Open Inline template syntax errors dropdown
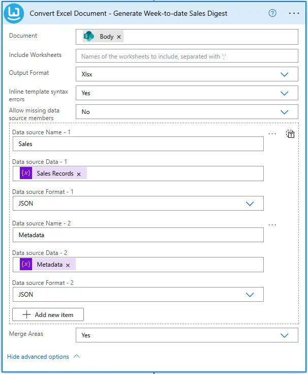This screenshot has width=308, height=374. coord(187,93)
